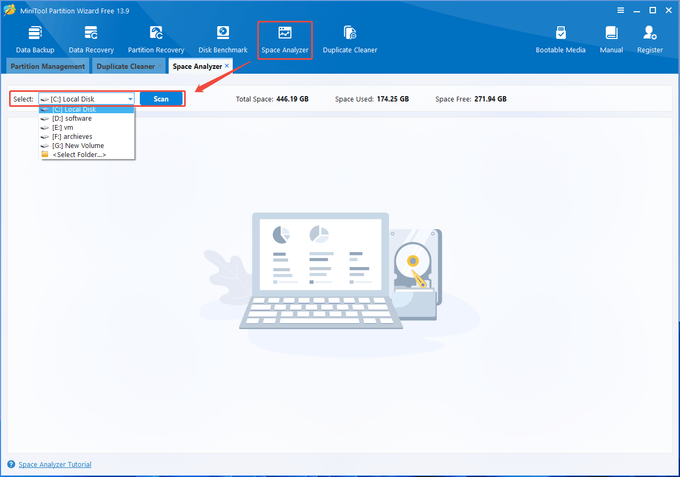Open the hamburger menu in title bar
The height and width of the screenshot is (477, 680).
[x=621, y=10]
